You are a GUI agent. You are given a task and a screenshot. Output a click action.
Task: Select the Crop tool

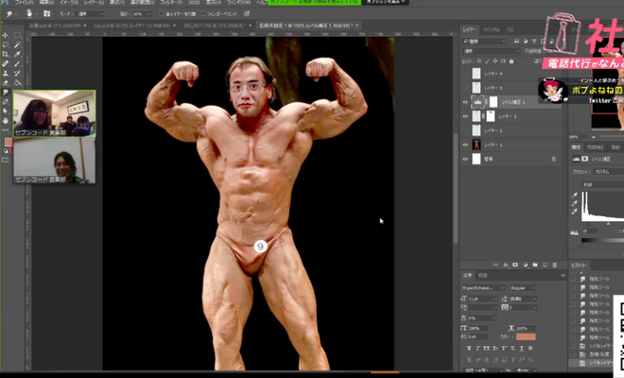point(6,56)
